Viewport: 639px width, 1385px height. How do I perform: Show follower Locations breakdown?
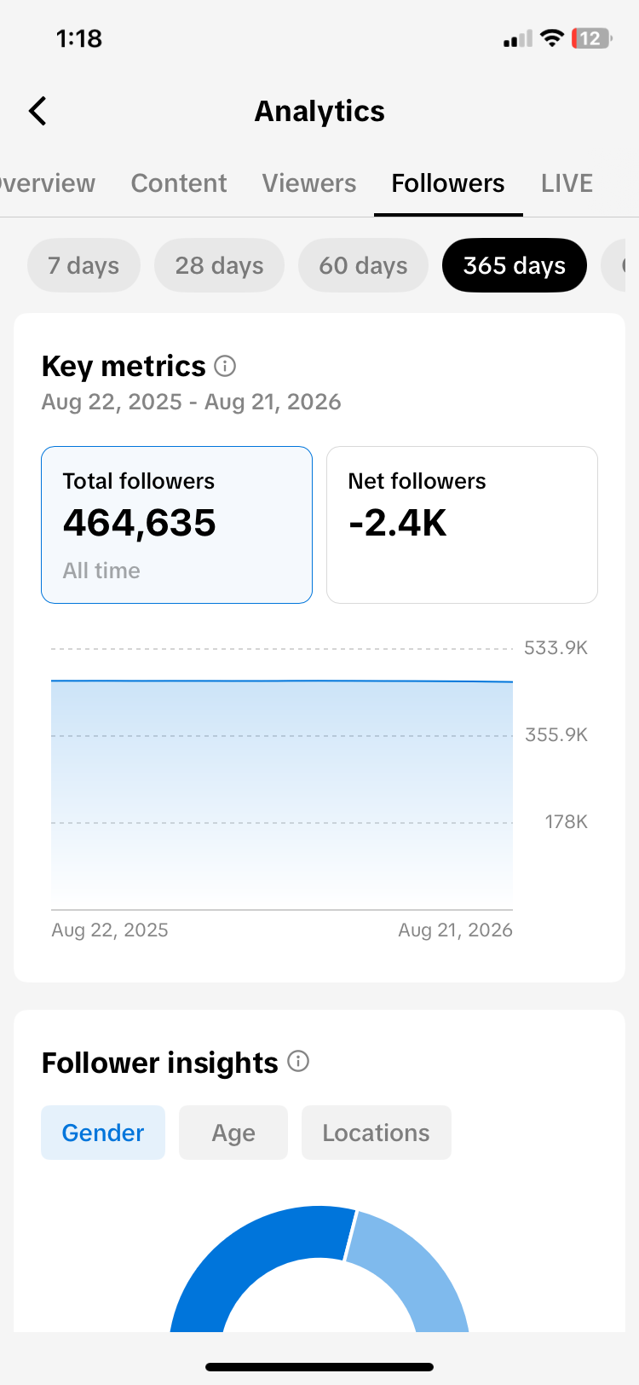[376, 1133]
